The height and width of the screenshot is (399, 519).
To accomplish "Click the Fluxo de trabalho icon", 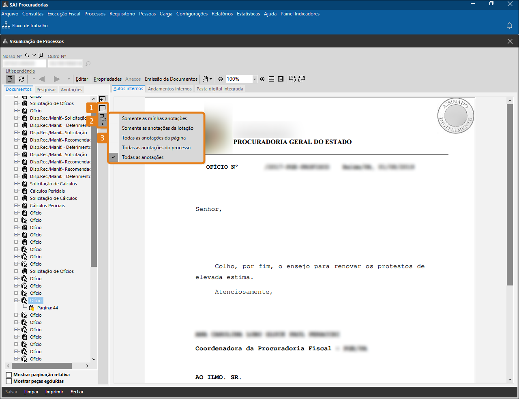I will click(6, 26).
